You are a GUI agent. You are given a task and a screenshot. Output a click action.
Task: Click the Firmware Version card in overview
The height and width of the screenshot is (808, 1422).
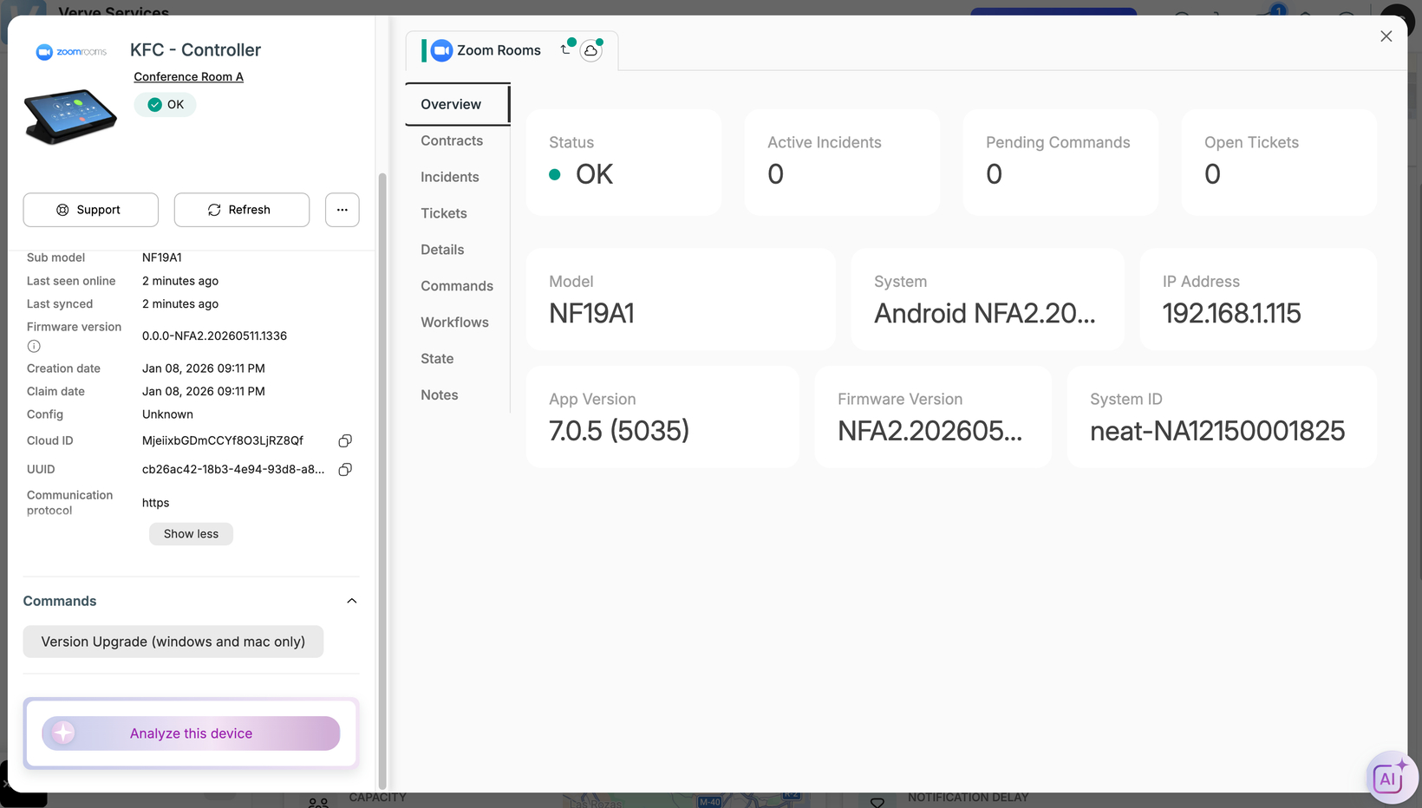click(933, 417)
